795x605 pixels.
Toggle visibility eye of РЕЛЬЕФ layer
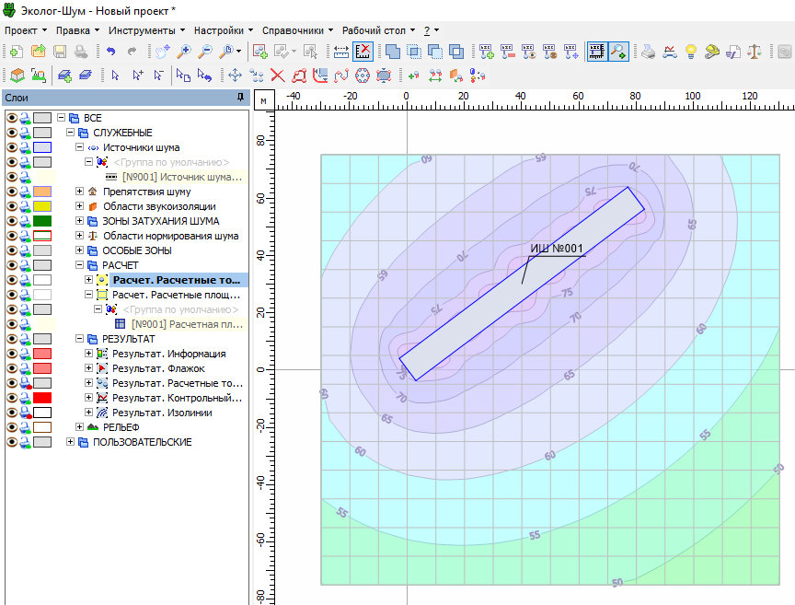click(12, 427)
